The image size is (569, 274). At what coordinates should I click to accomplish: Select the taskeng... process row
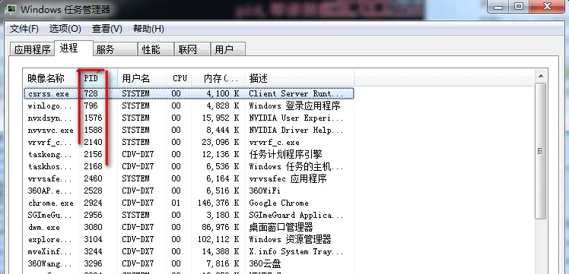pos(189,154)
